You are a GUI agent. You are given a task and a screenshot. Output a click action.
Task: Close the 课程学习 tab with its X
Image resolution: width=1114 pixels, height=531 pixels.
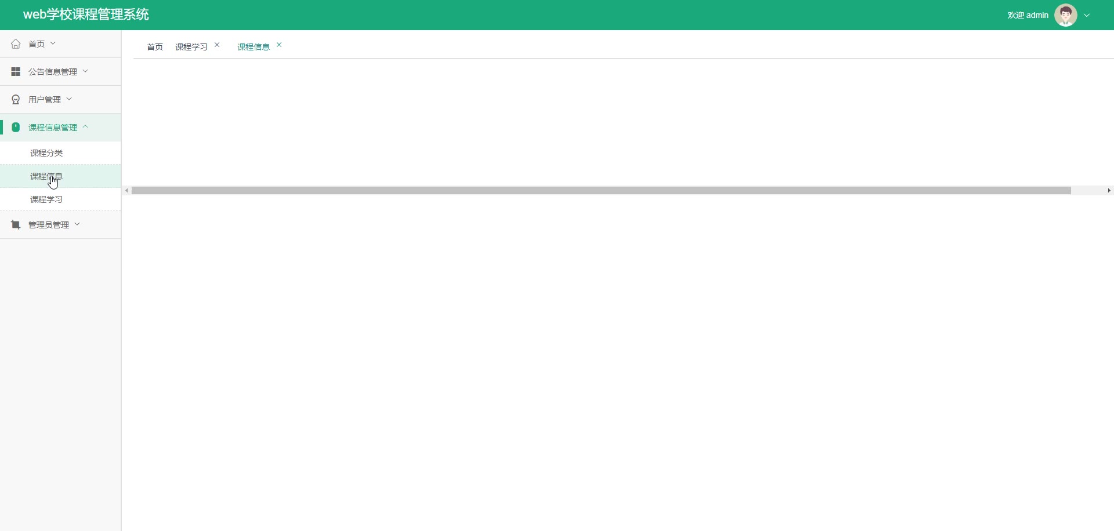coord(217,45)
